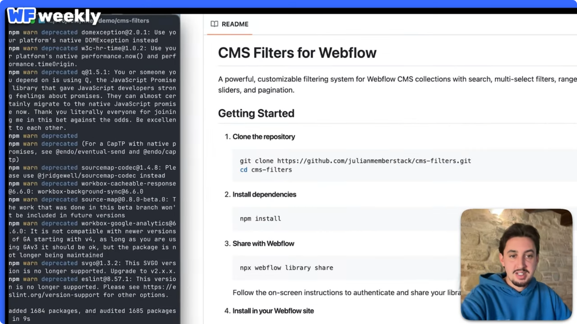
Task: Click the 'workbox-google-analytics' warning in terminal
Action: click(x=92, y=239)
